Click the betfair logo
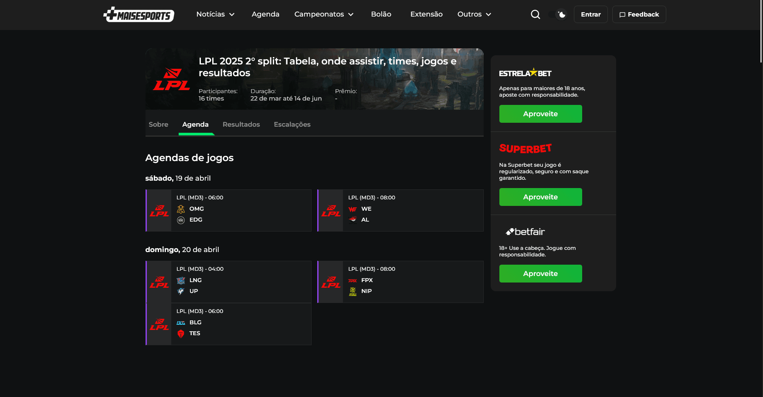763x397 pixels. (525, 232)
